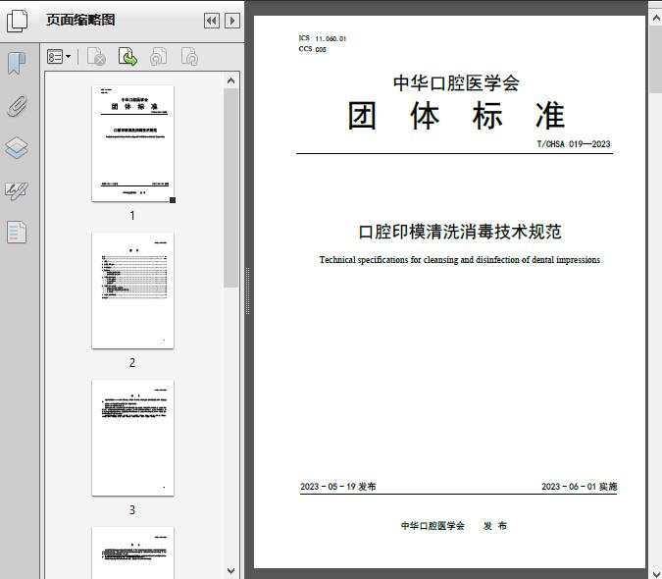Click document view scroll-up arrow
Screen dimensions: 662x579
click(x=656, y=19)
